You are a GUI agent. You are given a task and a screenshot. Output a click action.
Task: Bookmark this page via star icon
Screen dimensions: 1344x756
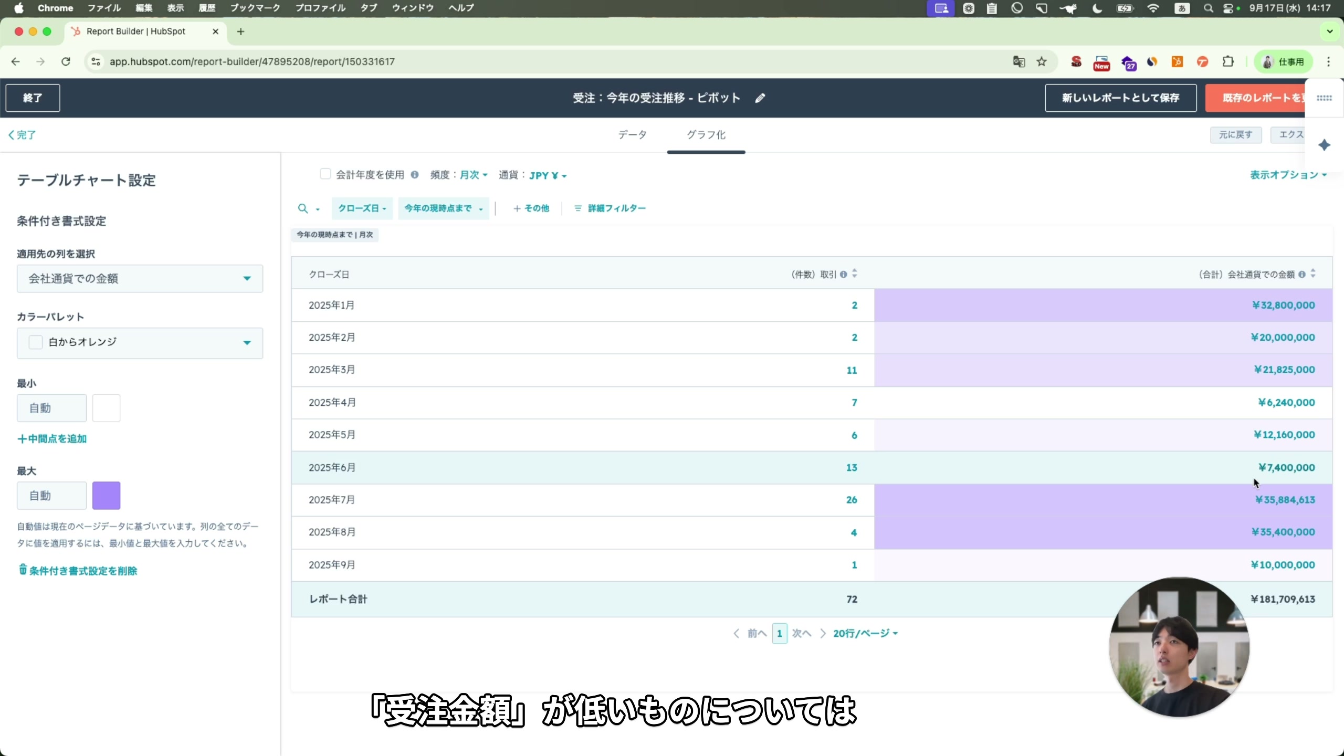point(1042,61)
